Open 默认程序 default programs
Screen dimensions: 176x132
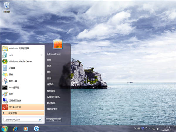tap(51, 103)
